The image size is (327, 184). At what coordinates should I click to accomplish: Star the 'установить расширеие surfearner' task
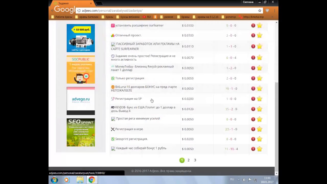coord(260,26)
